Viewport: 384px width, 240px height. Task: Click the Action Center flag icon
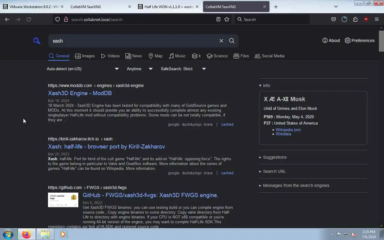339,234
